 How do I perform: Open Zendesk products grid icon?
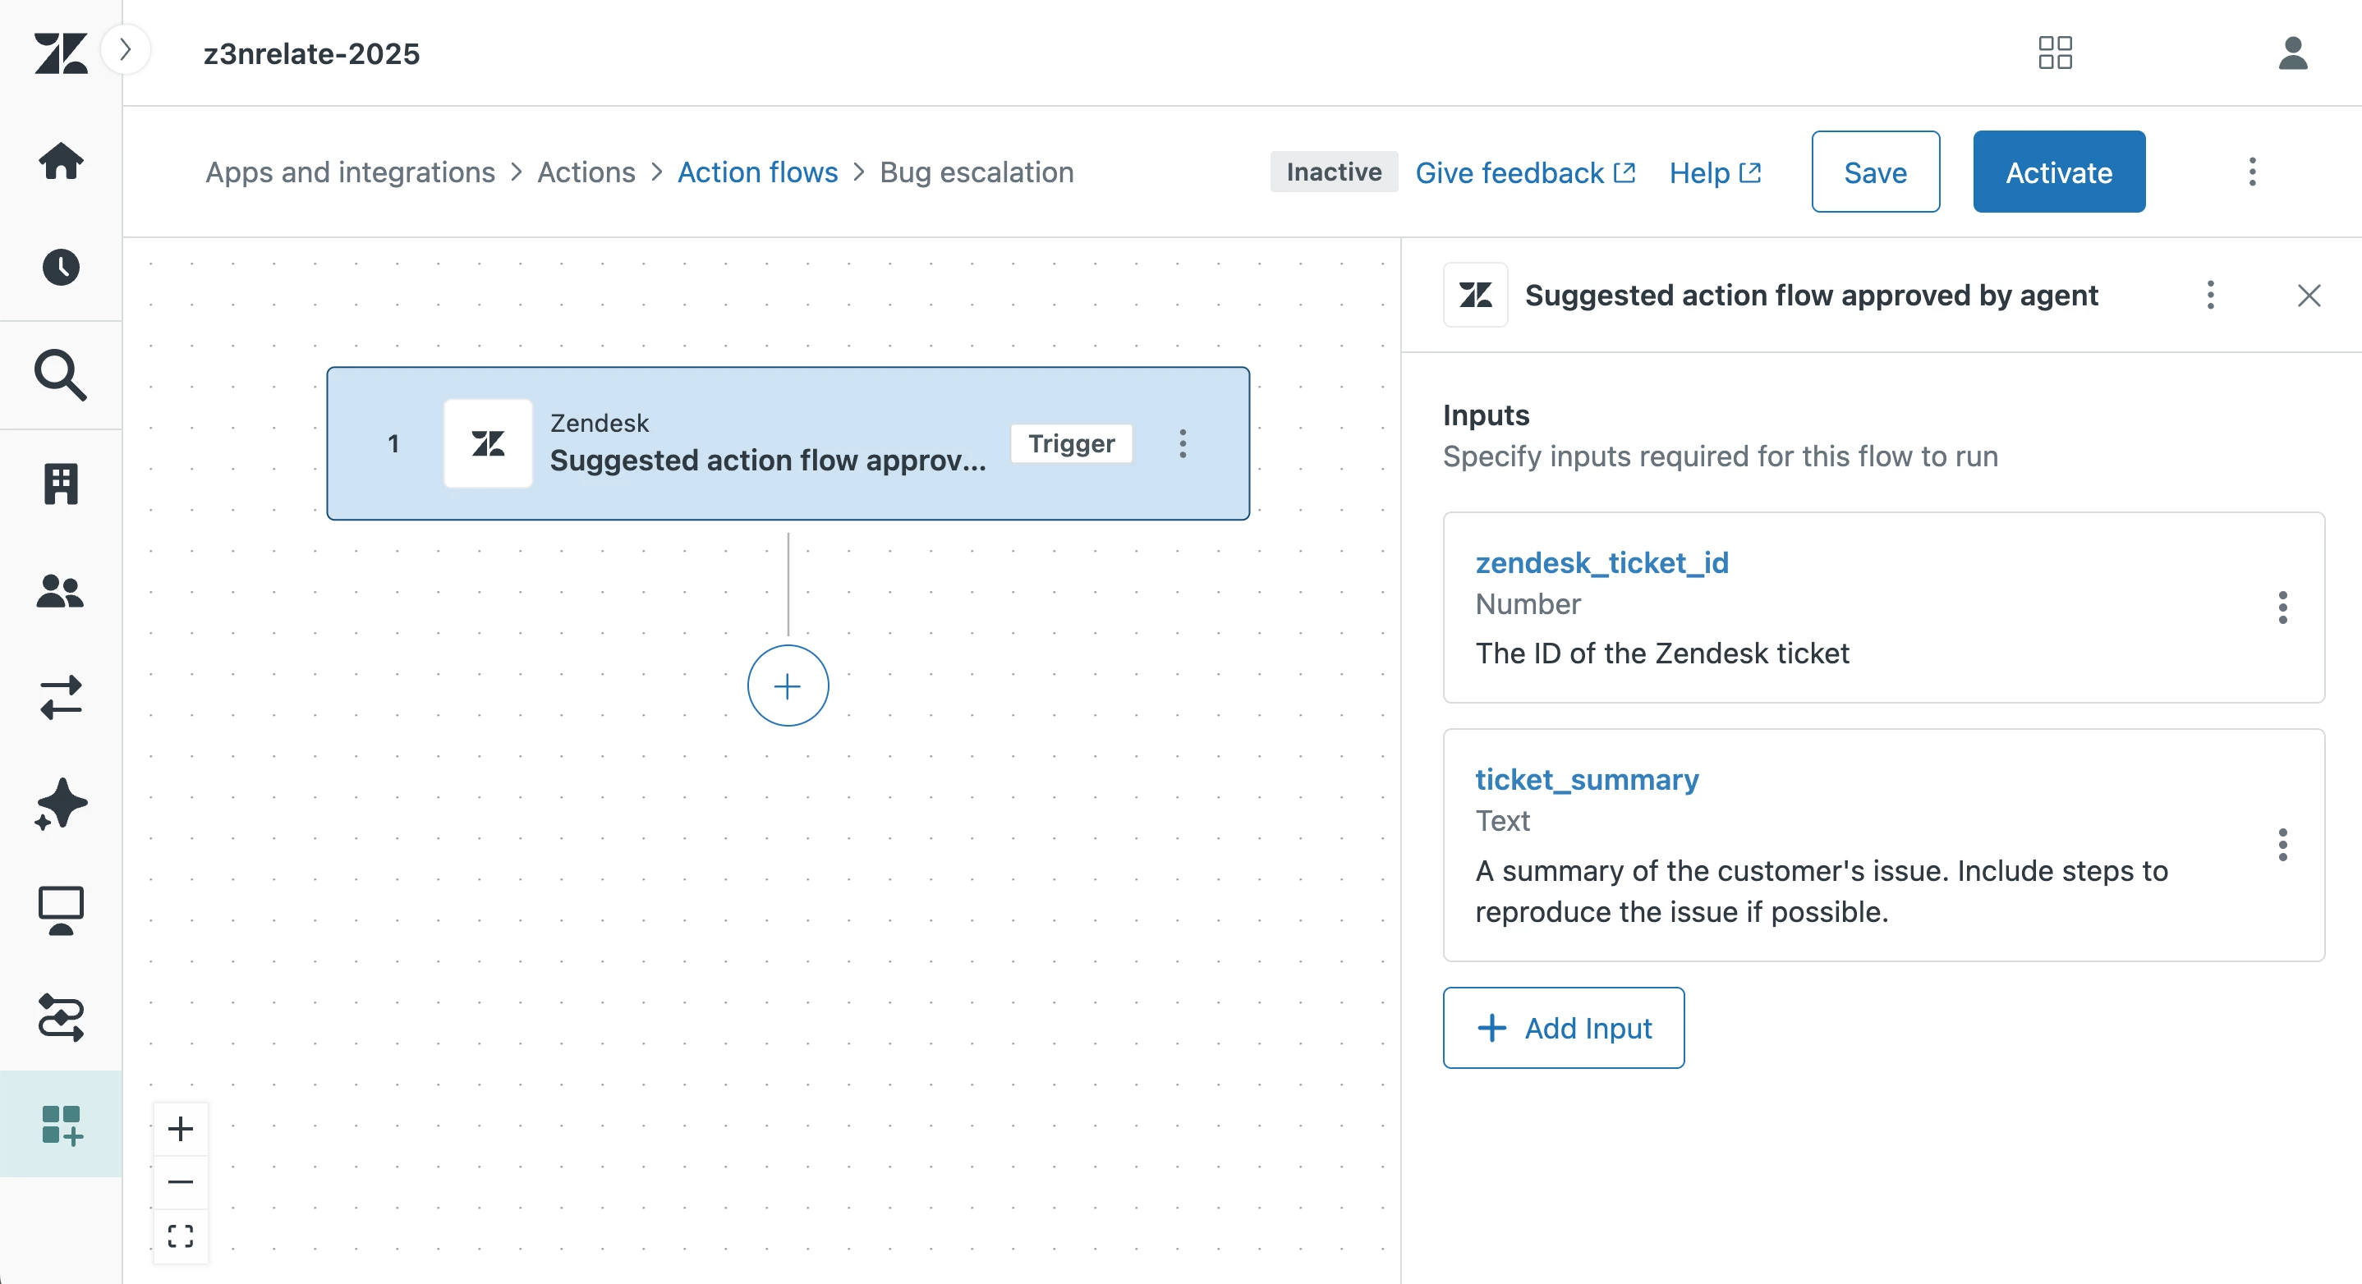2055,53
